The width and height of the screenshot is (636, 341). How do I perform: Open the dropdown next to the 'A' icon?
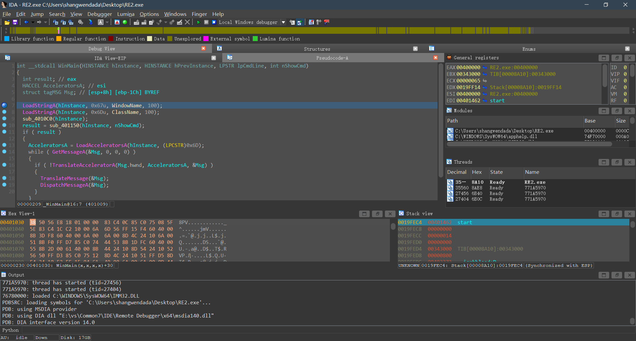point(107,22)
